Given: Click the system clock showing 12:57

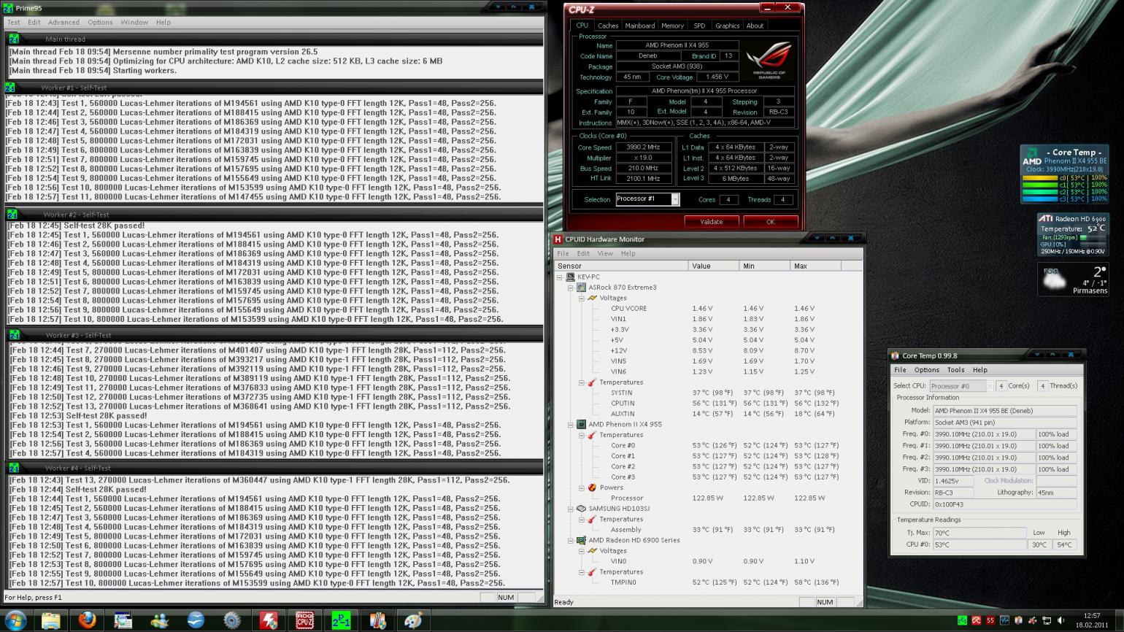Looking at the screenshot, I should [x=1092, y=616].
